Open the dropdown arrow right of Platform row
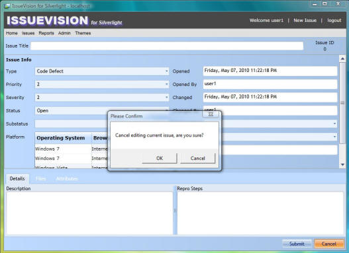349x253 pixels. [334, 137]
